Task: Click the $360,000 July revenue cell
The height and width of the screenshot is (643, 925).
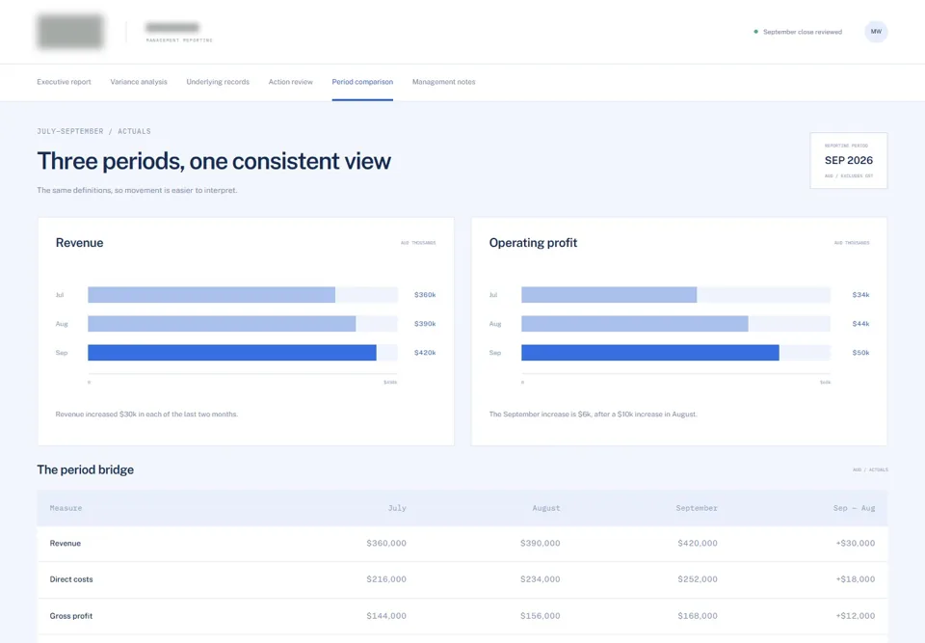Action: pyautogui.click(x=386, y=543)
